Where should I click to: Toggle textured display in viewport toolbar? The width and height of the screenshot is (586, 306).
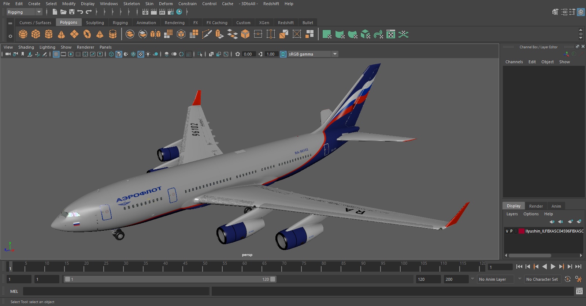point(141,54)
